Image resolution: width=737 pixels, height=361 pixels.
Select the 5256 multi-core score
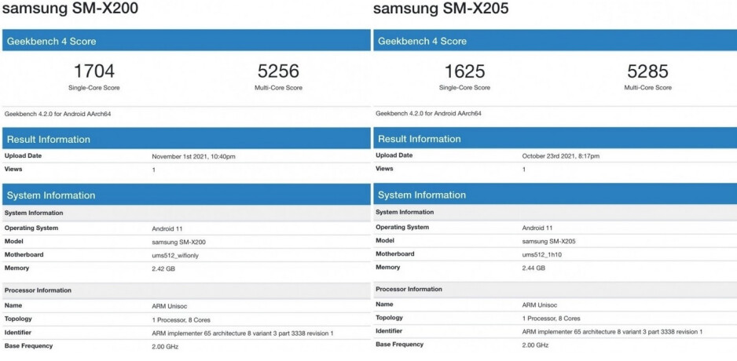[x=278, y=71]
